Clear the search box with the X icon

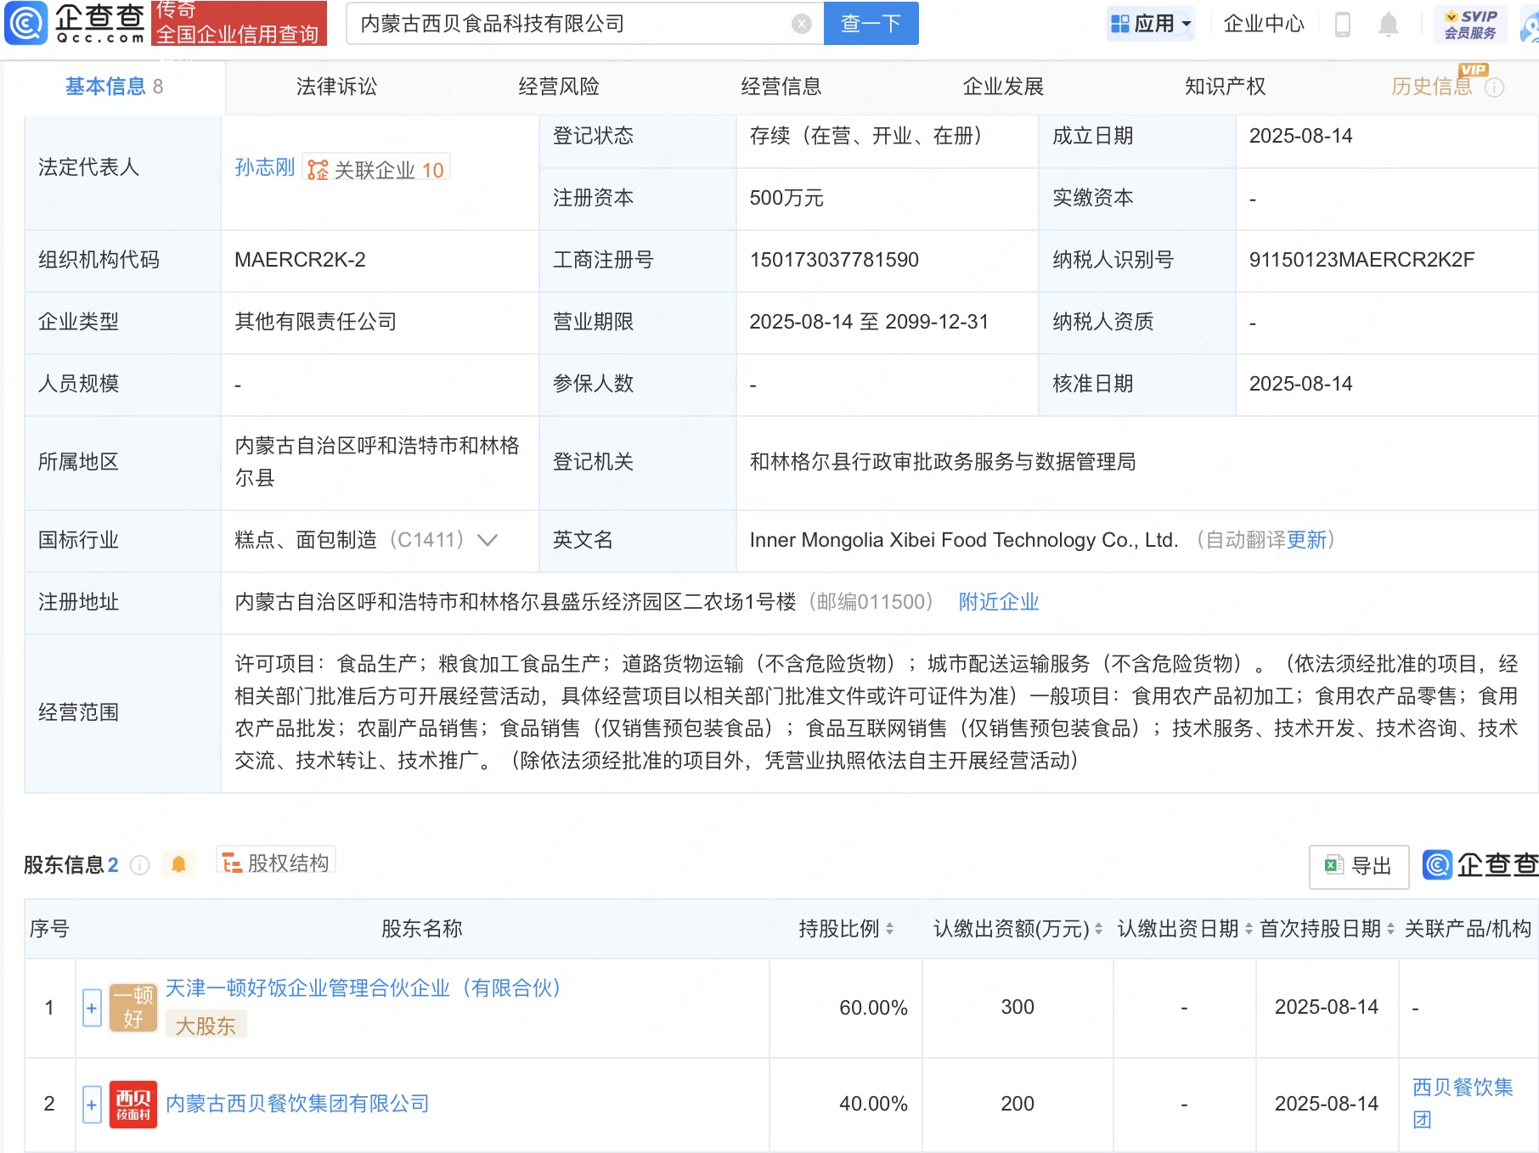801,24
